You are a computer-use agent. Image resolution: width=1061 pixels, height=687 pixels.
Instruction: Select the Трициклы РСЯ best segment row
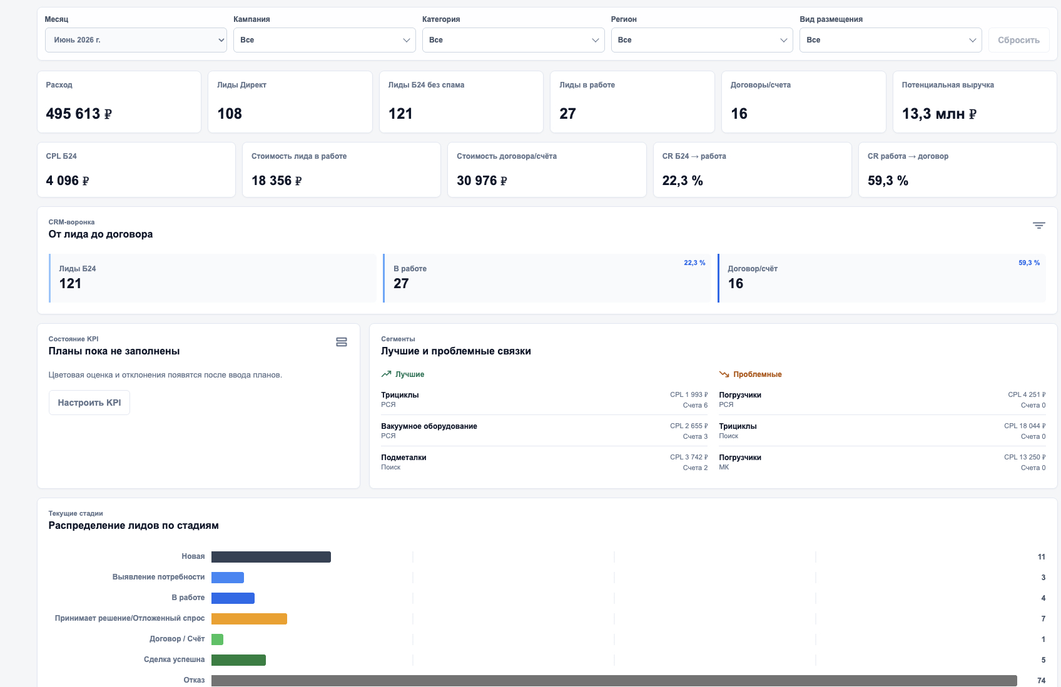(x=544, y=399)
